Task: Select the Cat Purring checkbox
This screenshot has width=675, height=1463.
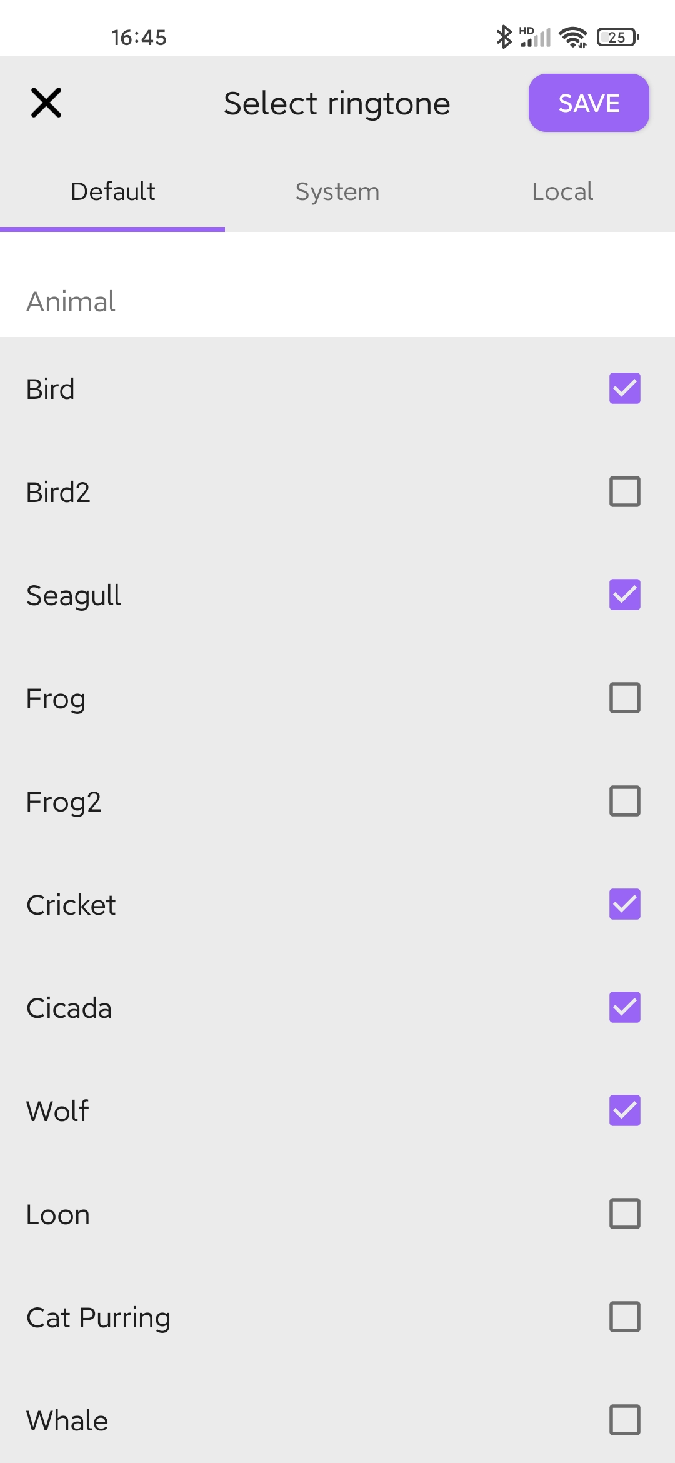Action: coord(625,1317)
